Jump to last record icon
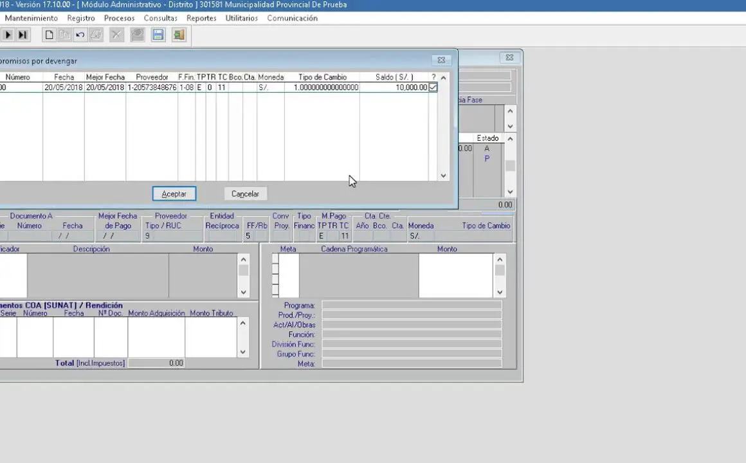746x463 pixels. click(x=23, y=35)
